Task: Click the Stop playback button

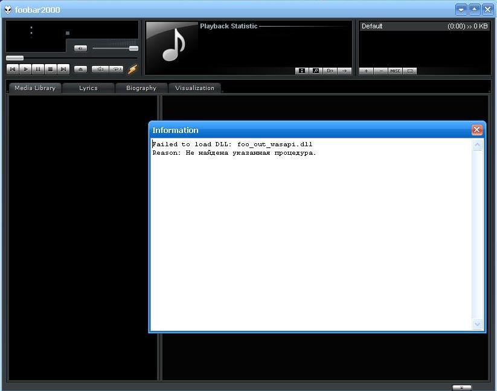Action: tap(51, 69)
